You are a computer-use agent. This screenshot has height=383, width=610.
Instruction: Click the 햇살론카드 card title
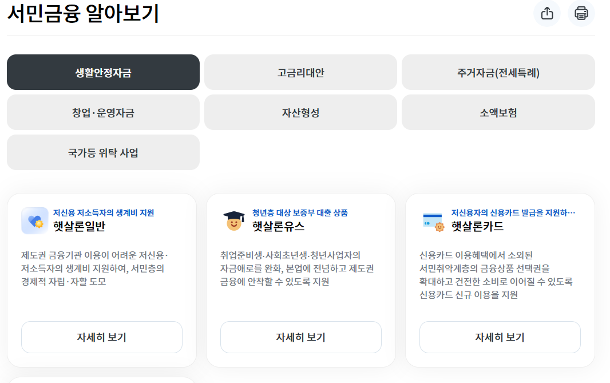point(477,226)
